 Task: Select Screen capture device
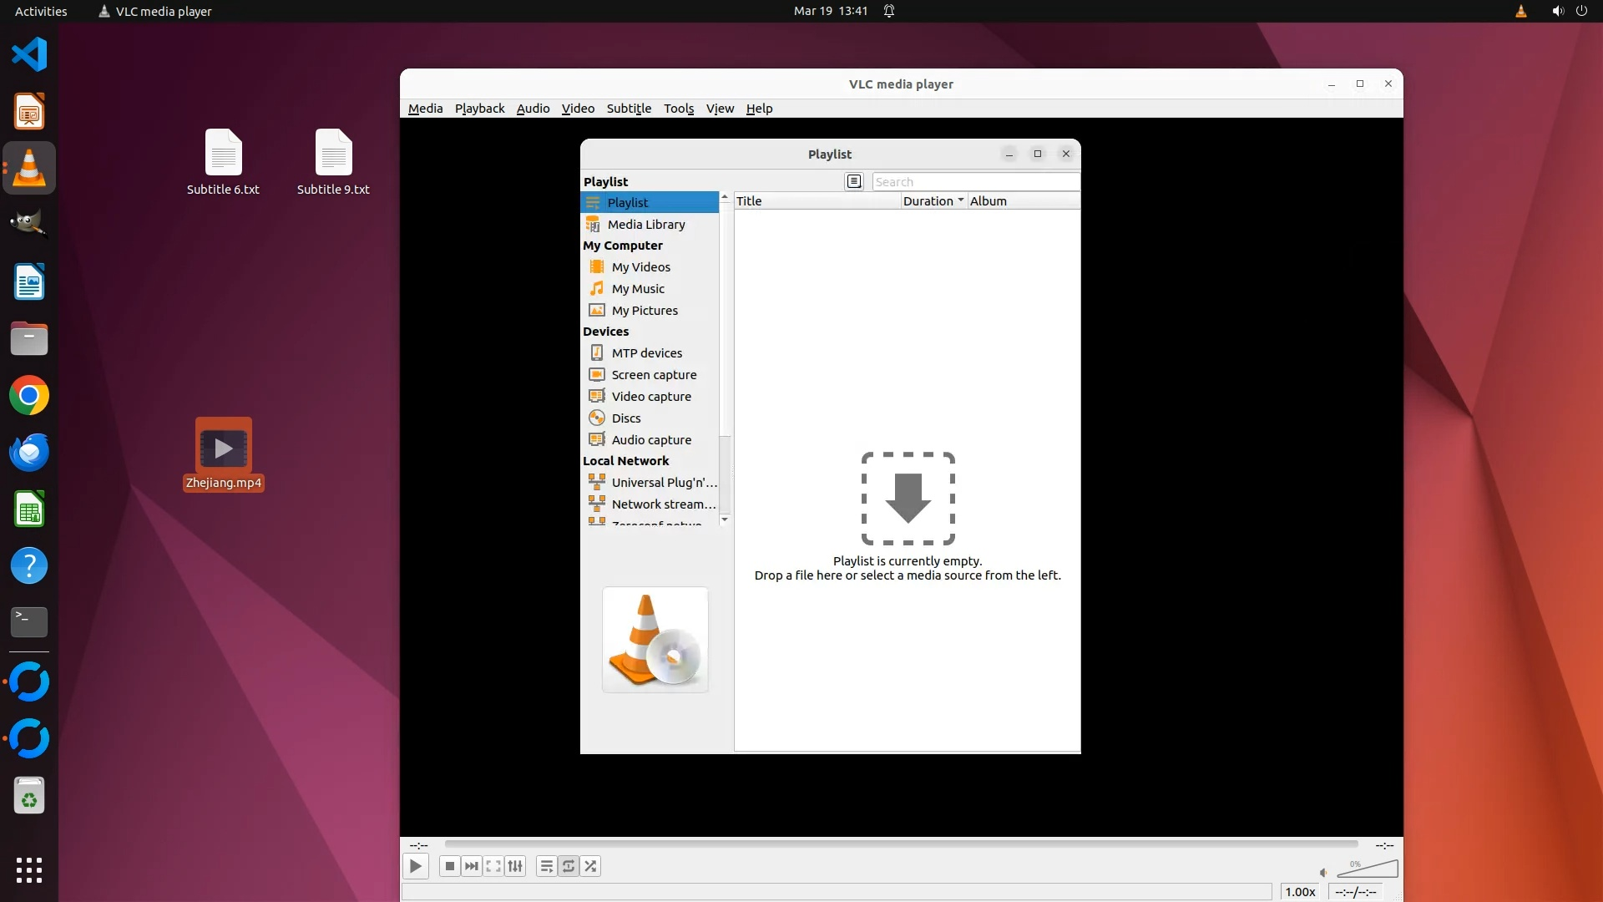coord(653,374)
